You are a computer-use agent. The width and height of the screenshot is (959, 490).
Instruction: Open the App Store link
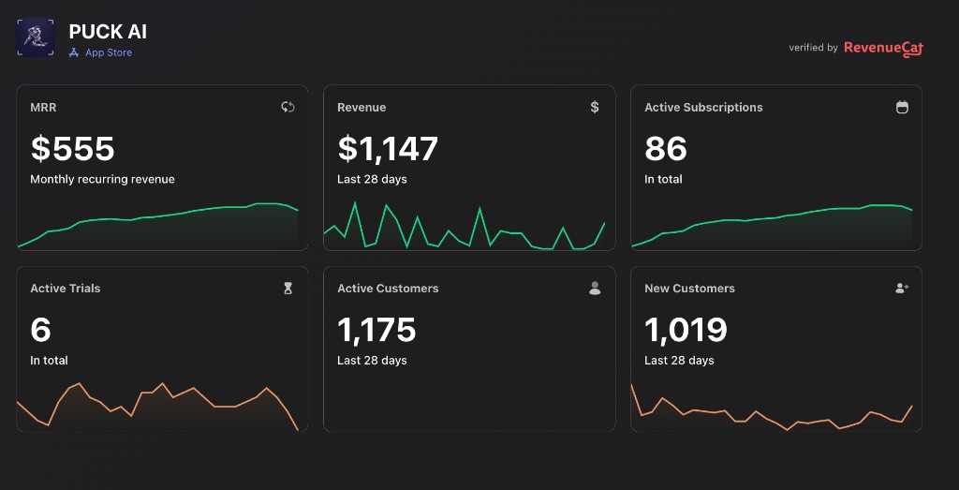[x=109, y=52]
